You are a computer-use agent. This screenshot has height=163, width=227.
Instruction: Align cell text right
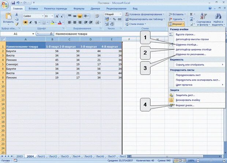pos(80,22)
